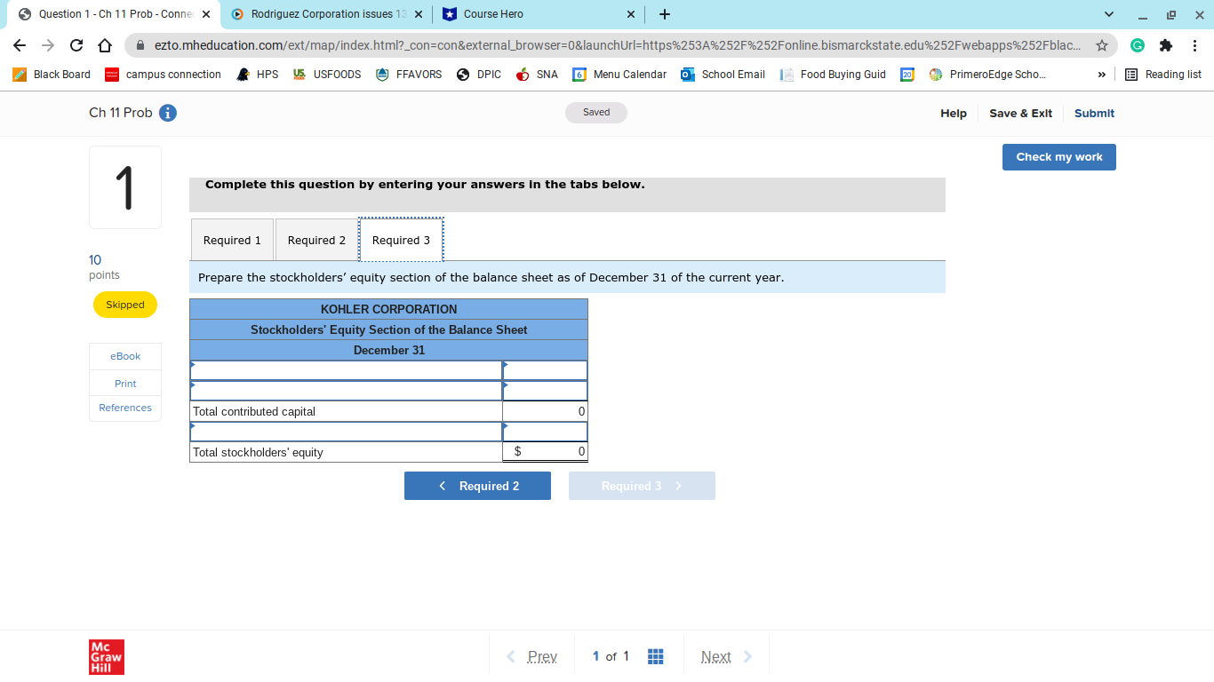This screenshot has width=1214, height=682.
Task: Open the FFAVORS bookmark
Action: tap(408, 75)
